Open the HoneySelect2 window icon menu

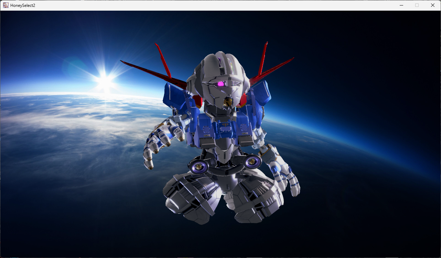[x=6, y=5]
